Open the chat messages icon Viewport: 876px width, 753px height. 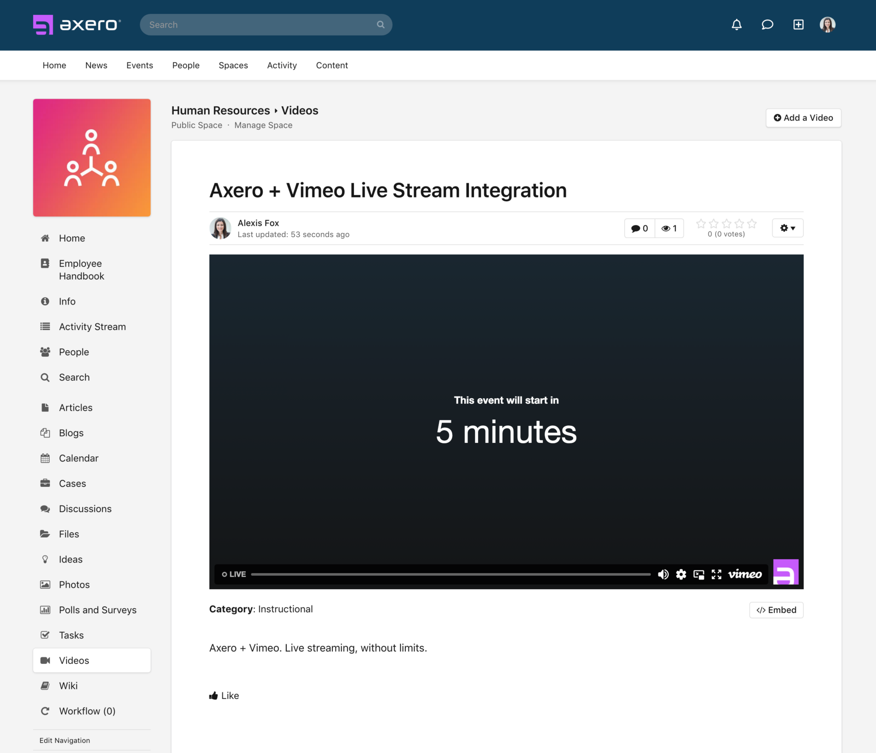tap(767, 24)
